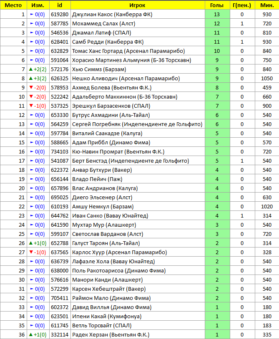Select player Амшу Немкул (Барзам)
279x339 pixels.
(103, 207)
